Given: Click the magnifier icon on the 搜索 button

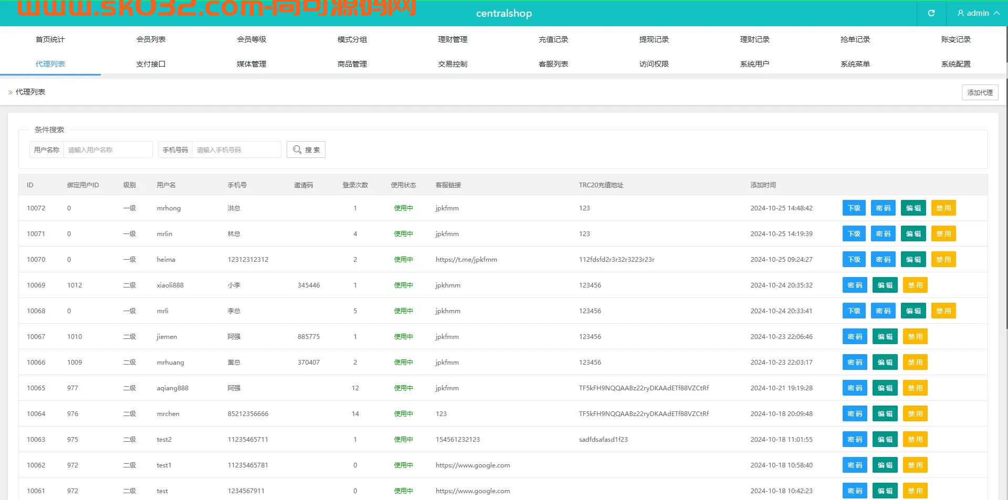Looking at the screenshot, I should tap(297, 150).
